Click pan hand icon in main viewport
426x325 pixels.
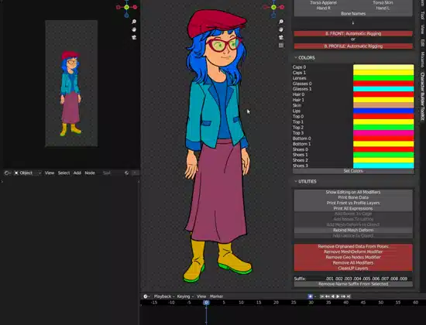(x=281, y=29)
